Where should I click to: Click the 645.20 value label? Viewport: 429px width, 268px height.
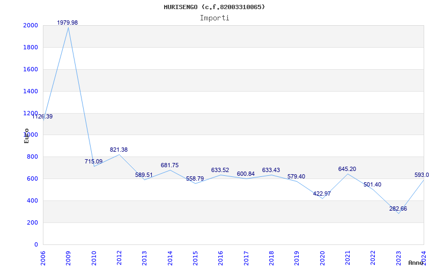(x=347, y=169)
